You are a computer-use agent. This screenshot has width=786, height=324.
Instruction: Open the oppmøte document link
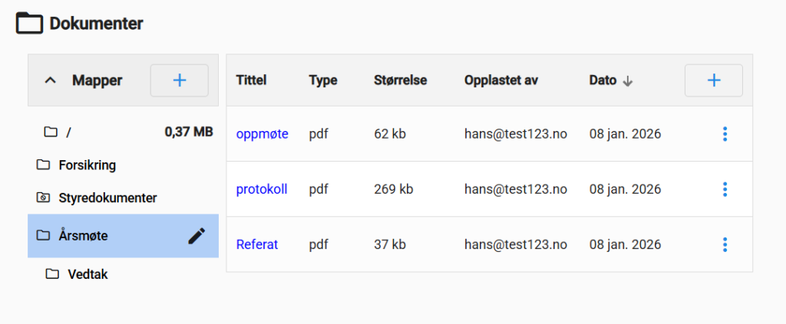point(262,134)
